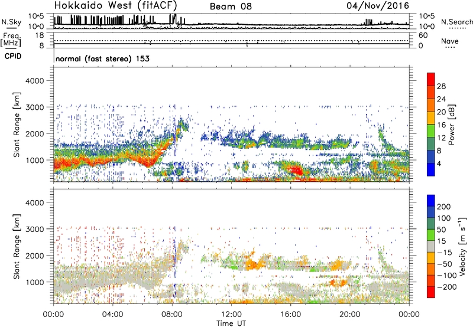Click the '28' tick on Power colorbar
The width and height of the screenshot is (473, 327).
click(441, 86)
